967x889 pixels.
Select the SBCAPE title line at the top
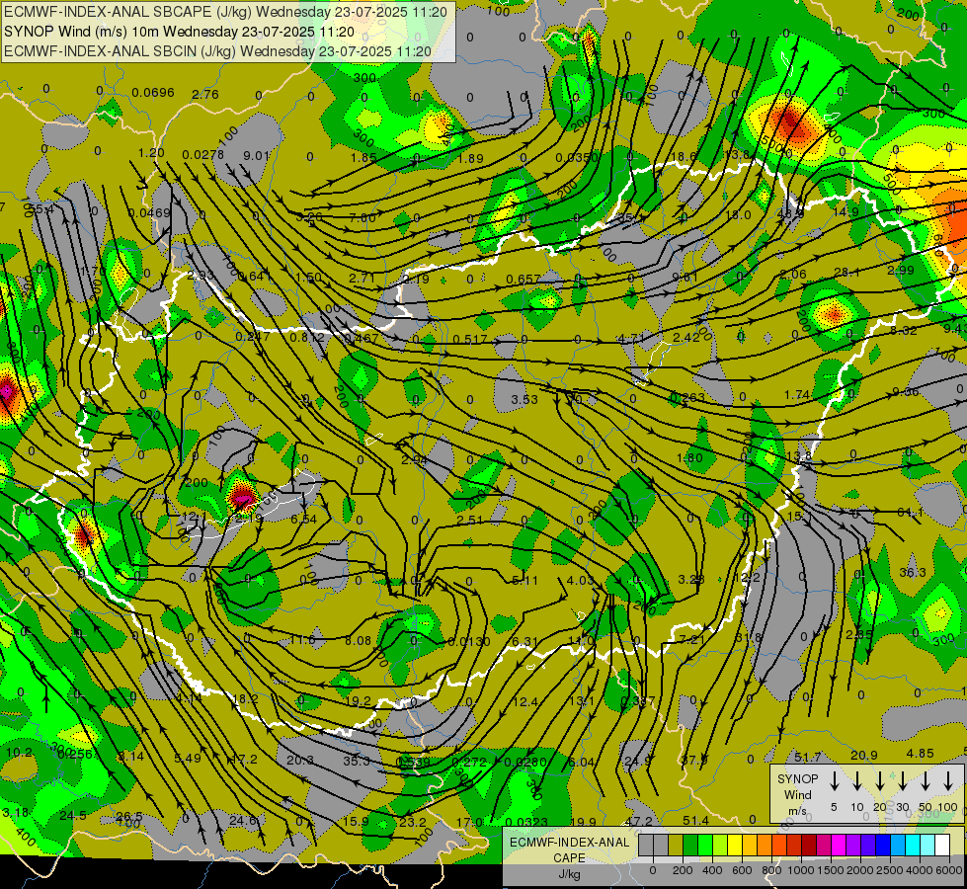point(226,12)
